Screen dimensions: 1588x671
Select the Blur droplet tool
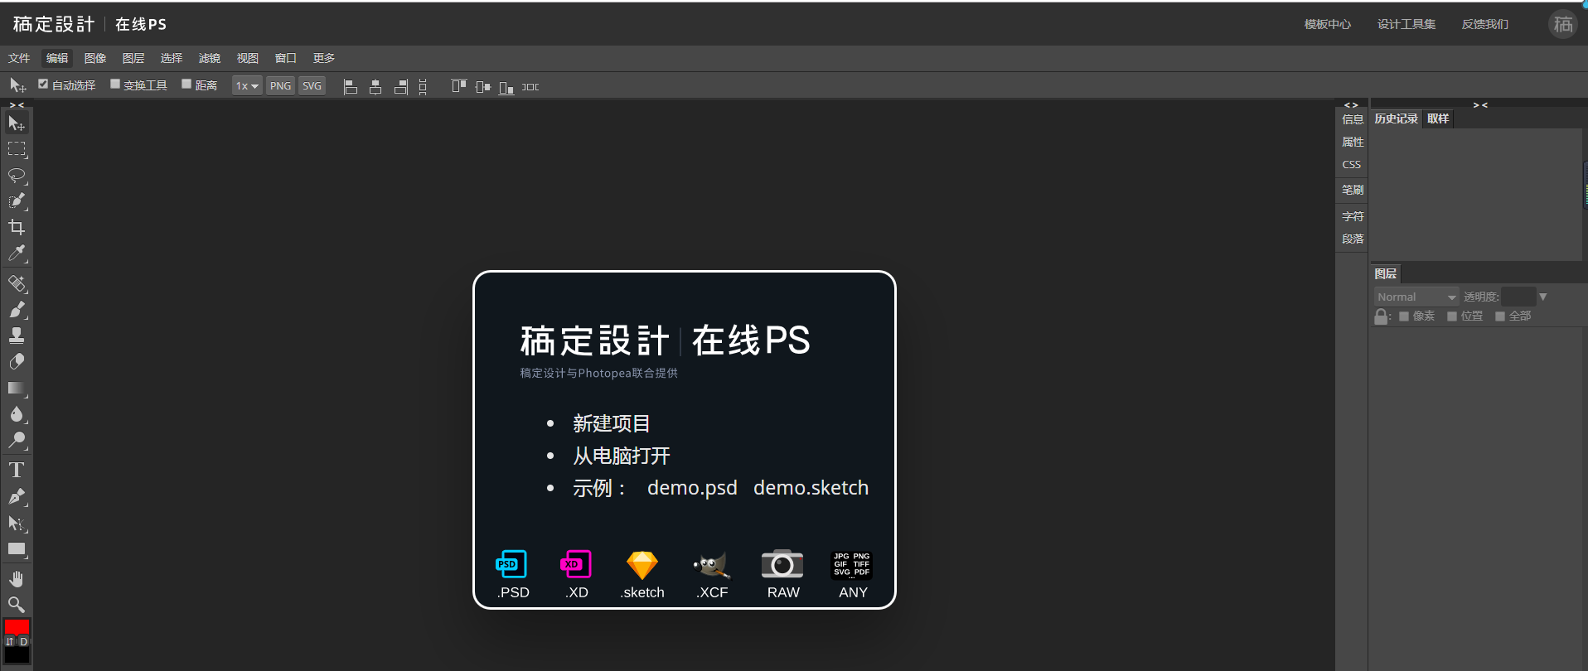point(17,413)
